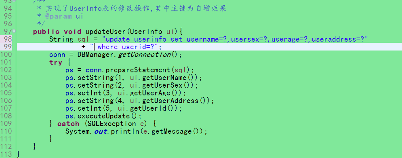Collapse the Javadoc comment fold marker at top
This screenshot has height=158, width=402.
pos(14,1)
